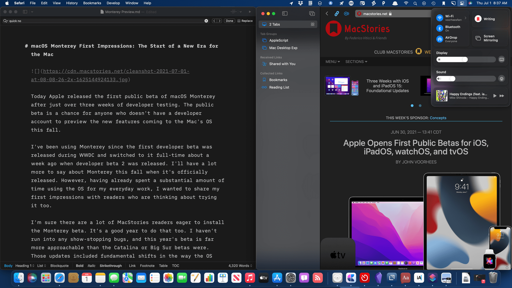This screenshot has width=512, height=288.
Task: Open iA Writer from the Dock
Action: [419, 278]
